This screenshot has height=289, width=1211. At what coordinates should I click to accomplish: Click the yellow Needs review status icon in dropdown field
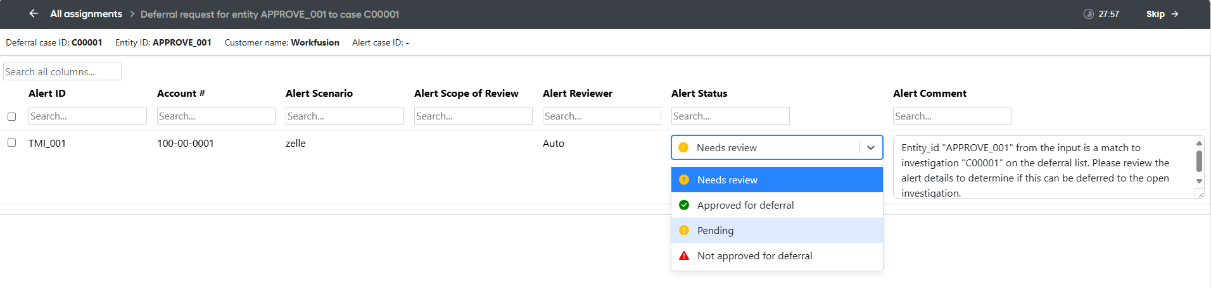(x=683, y=147)
